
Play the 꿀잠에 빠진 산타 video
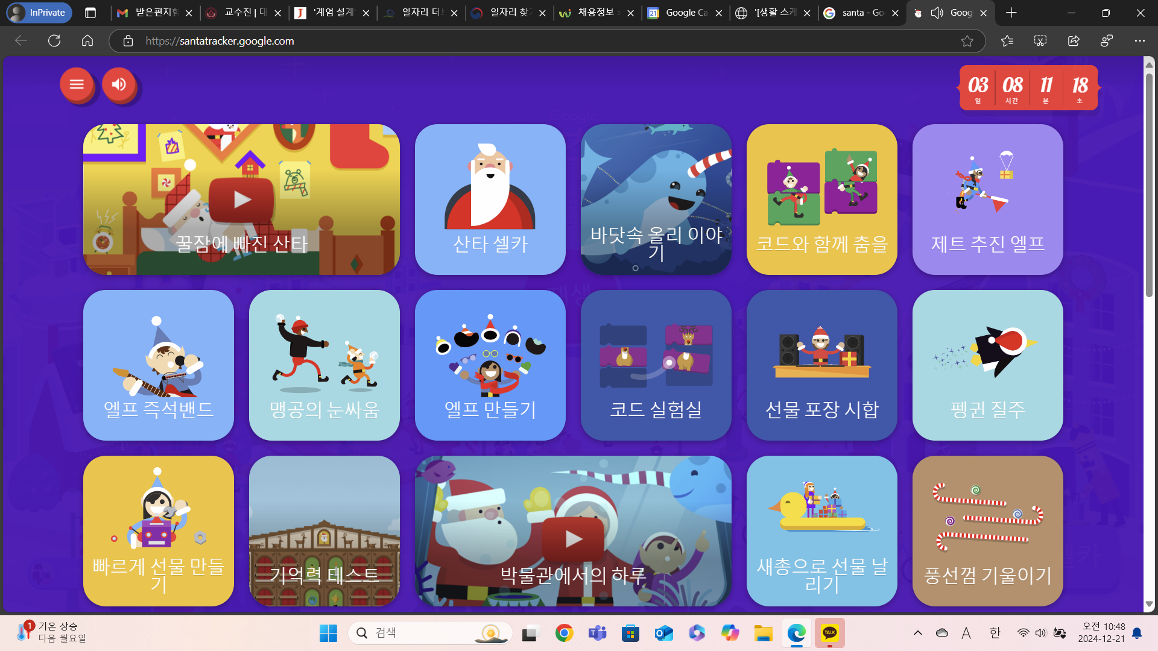coord(241,200)
